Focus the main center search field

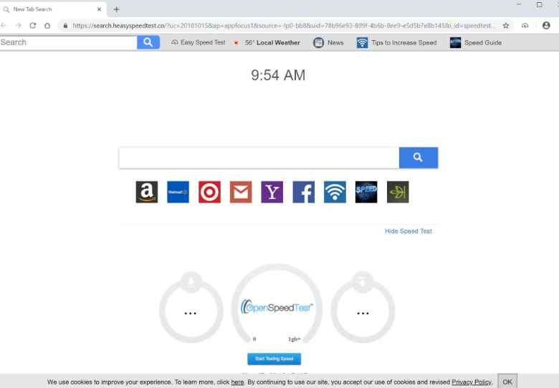(259, 157)
